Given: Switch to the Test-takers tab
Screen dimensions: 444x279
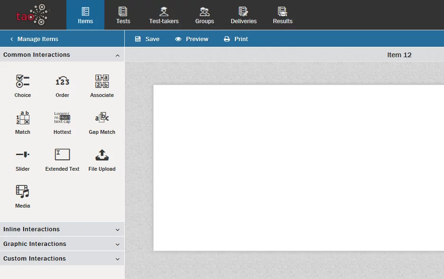Looking at the screenshot, I should (164, 15).
